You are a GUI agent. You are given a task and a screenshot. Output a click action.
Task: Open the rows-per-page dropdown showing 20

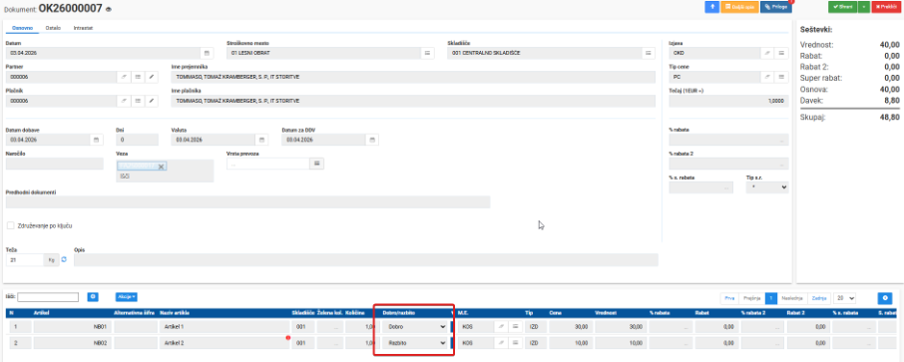click(x=844, y=298)
